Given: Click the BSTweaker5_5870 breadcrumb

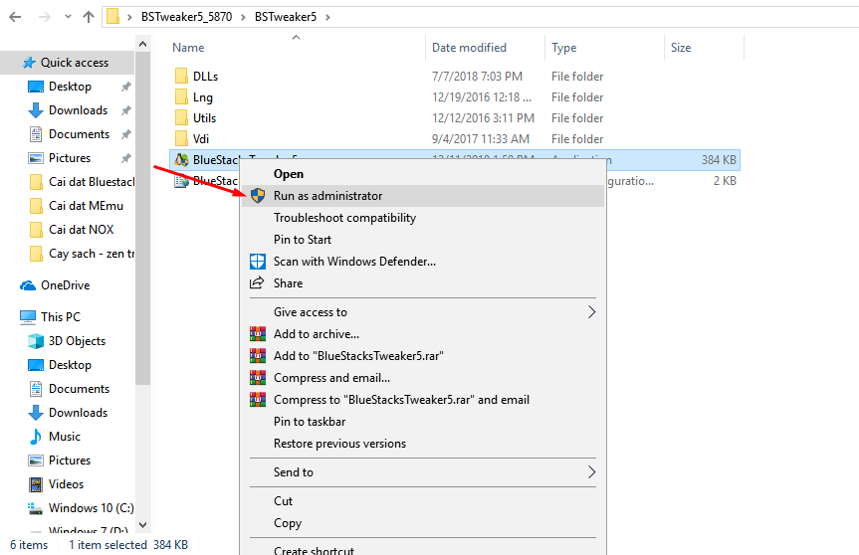Looking at the screenshot, I should click(186, 17).
